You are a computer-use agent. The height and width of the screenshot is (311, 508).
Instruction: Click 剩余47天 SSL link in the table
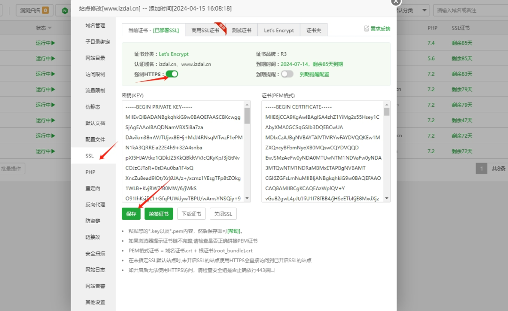[x=462, y=120]
